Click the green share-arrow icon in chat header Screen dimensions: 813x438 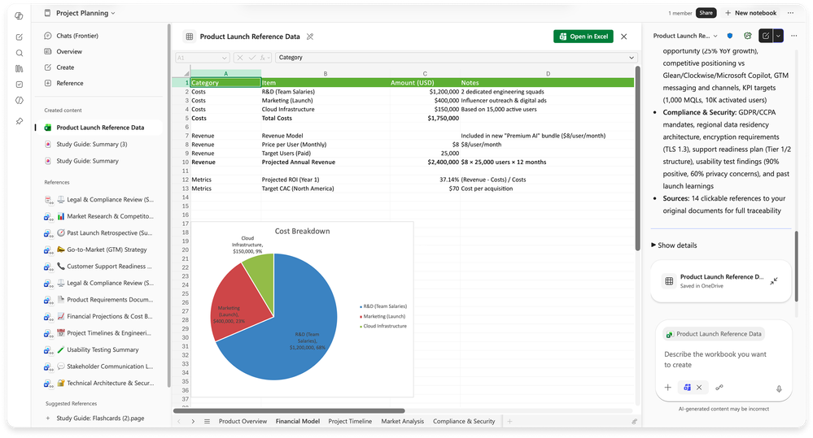click(748, 36)
